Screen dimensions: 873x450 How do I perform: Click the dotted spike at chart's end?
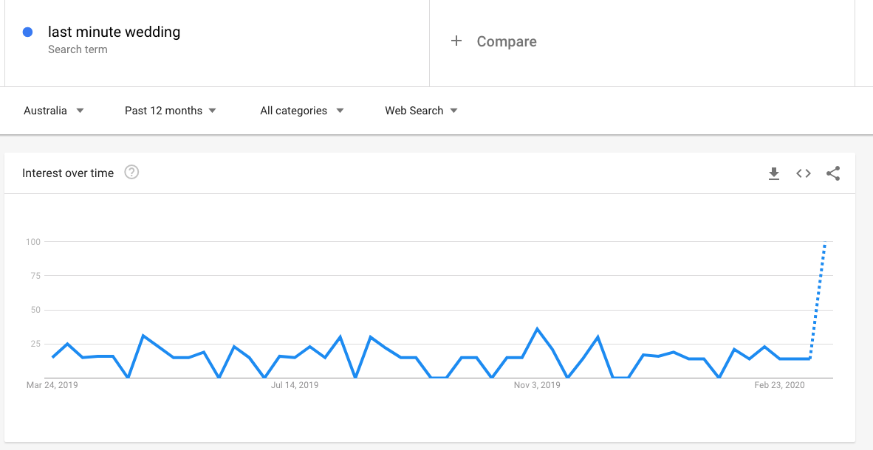point(818,300)
